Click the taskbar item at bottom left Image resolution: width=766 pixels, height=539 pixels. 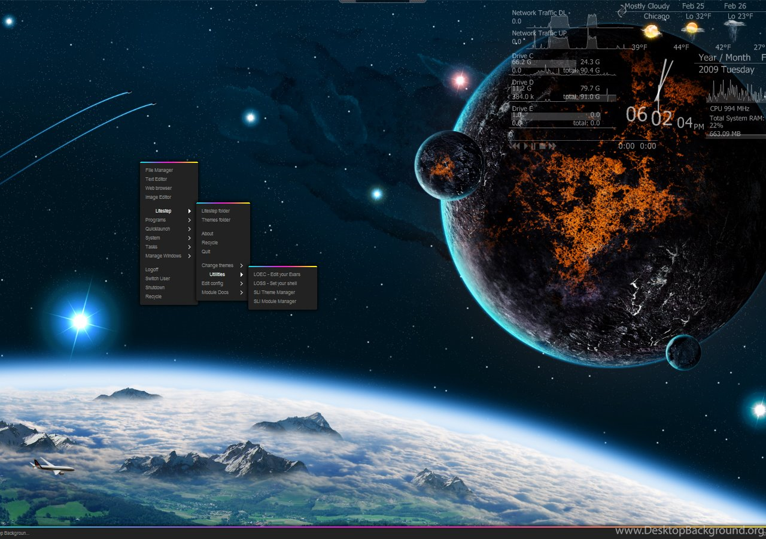[x=14, y=533]
